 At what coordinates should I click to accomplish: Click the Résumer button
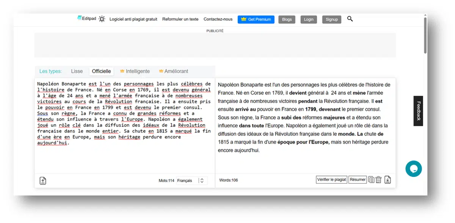358,180
